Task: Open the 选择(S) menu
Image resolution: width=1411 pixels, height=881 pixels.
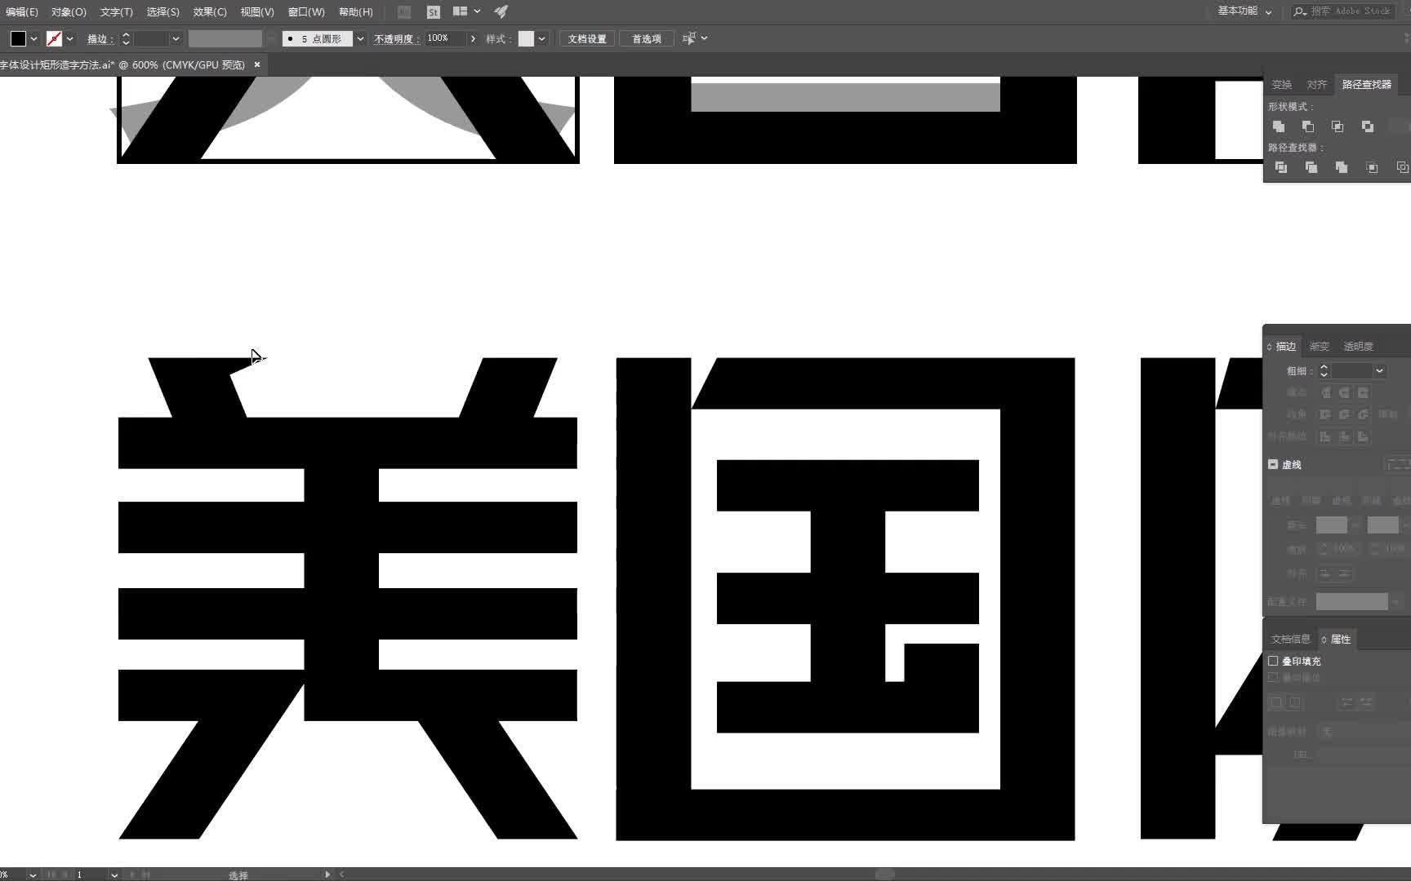Action: (x=162, y=11)
